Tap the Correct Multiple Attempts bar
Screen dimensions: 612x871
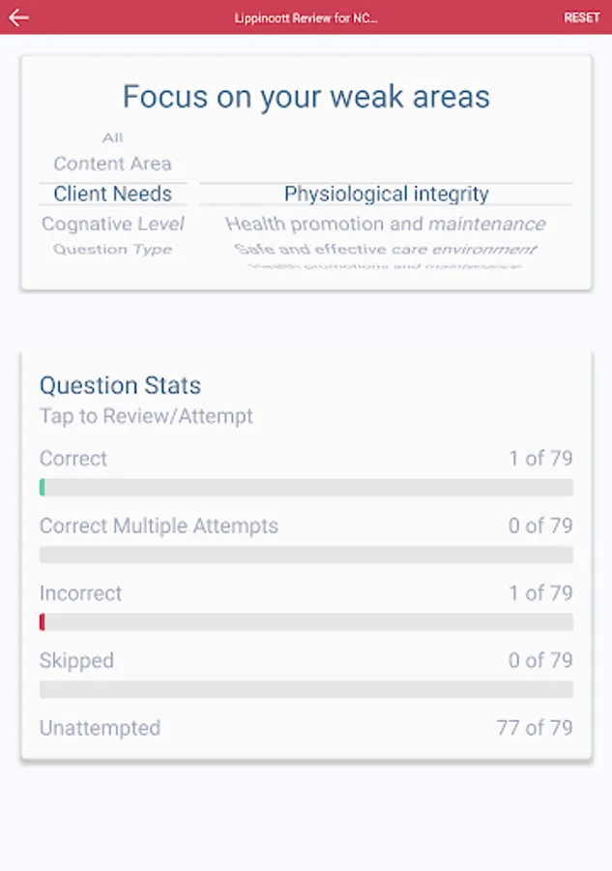(306, 555)
